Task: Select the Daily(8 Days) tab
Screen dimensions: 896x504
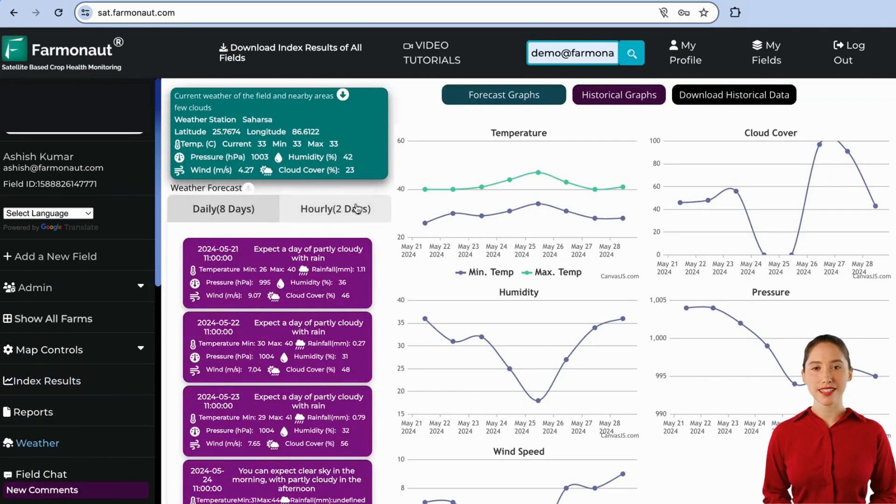Action: (224, 209)
